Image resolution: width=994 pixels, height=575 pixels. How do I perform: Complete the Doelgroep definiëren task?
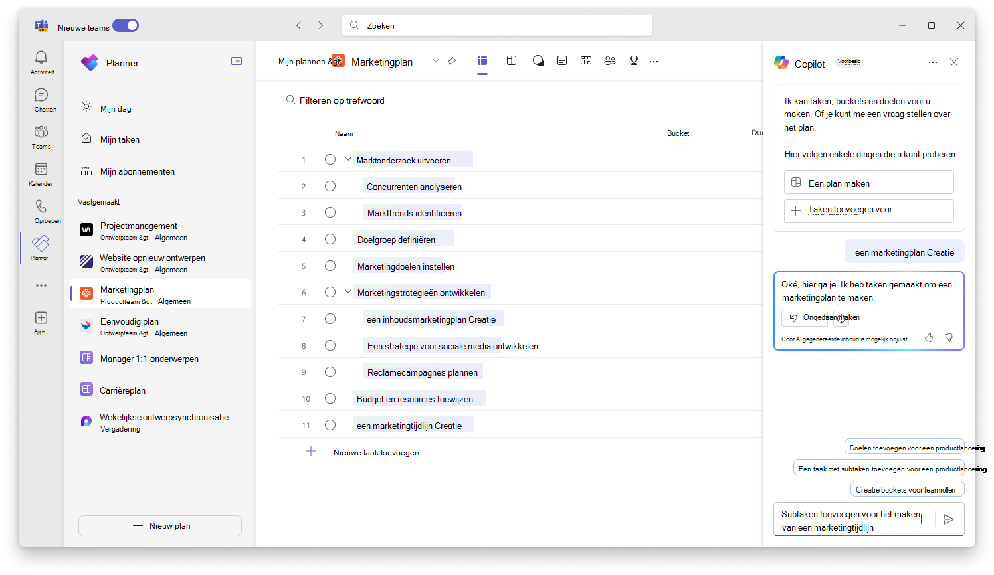(x=330, y=239)
